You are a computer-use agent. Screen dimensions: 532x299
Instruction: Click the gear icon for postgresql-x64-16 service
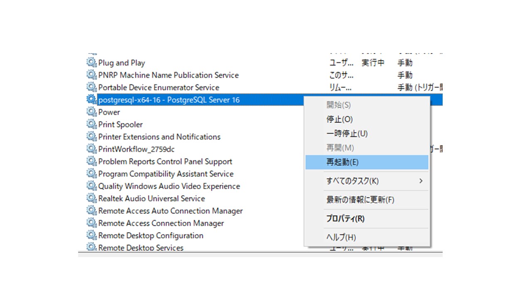(91, 100)
